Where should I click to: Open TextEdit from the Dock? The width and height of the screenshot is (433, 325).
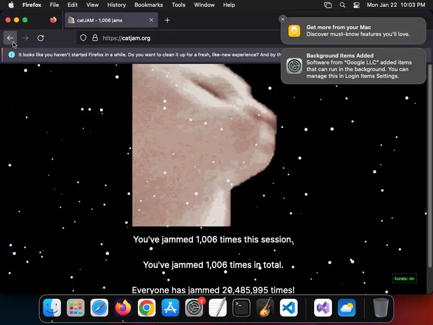coord(218,308)
